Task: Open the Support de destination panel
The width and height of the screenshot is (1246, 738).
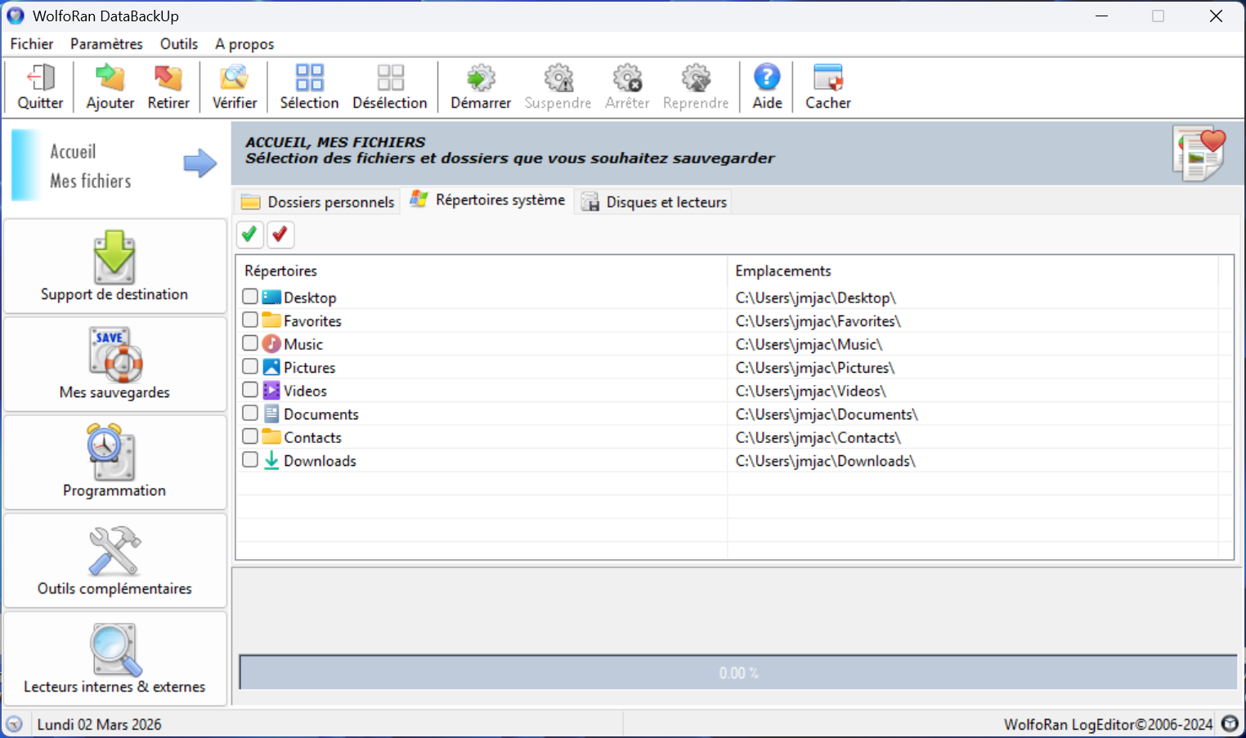Action: coord(114,266)
